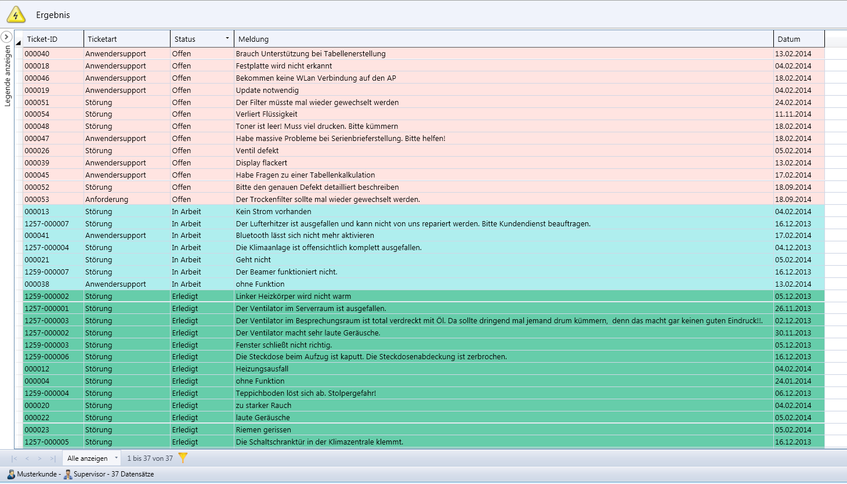847x484 pixels.
Task: Click '1 bis 37 von 37' pager text
Action: (x=150, y=458)
